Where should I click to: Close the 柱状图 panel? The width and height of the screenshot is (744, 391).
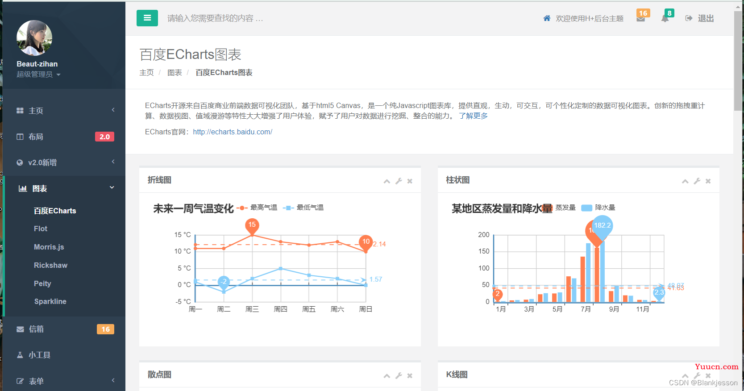click(708, 181)
